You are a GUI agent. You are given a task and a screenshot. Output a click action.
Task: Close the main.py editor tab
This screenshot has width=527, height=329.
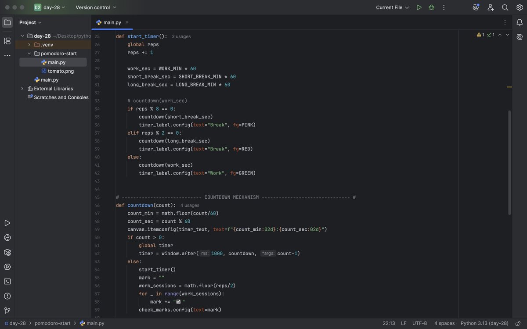click(127, 22)
